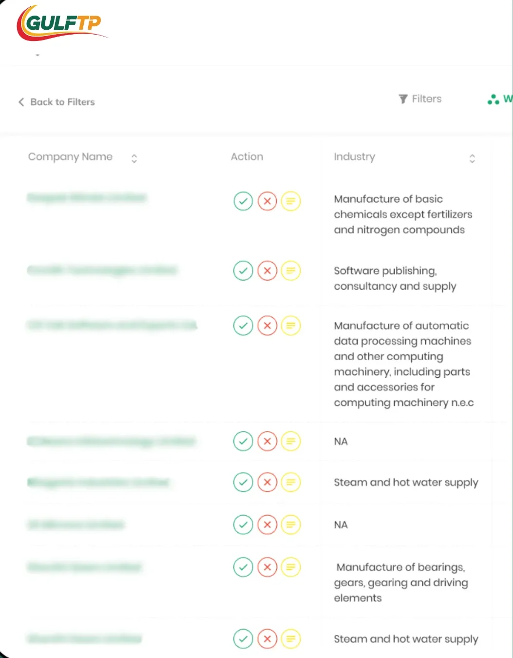The width and height of the screenshot is (513, 658).
Task: Select the green three-dots icon near top right
Action: [493, 99]
